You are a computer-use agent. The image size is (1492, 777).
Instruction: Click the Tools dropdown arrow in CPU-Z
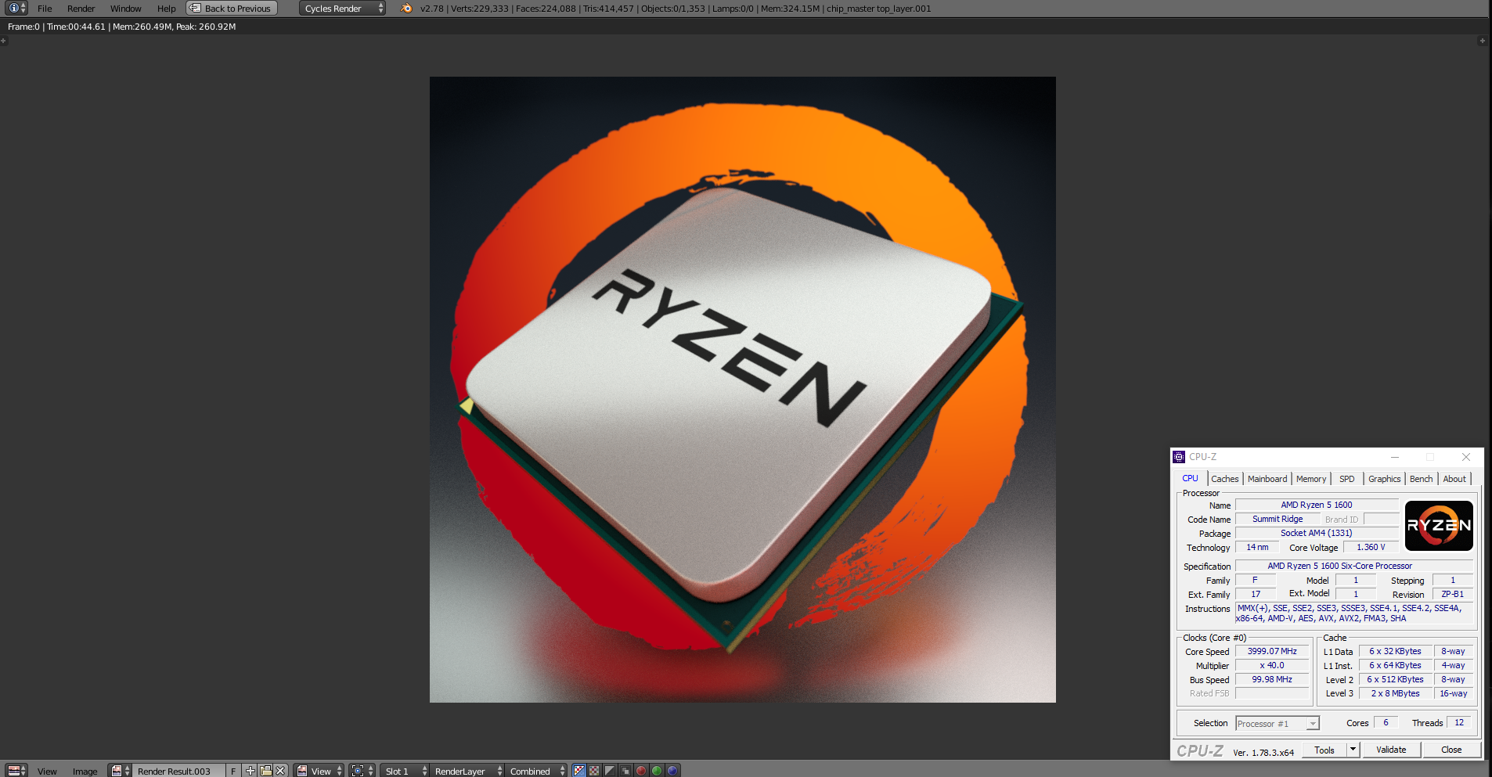click(1352, 750)
